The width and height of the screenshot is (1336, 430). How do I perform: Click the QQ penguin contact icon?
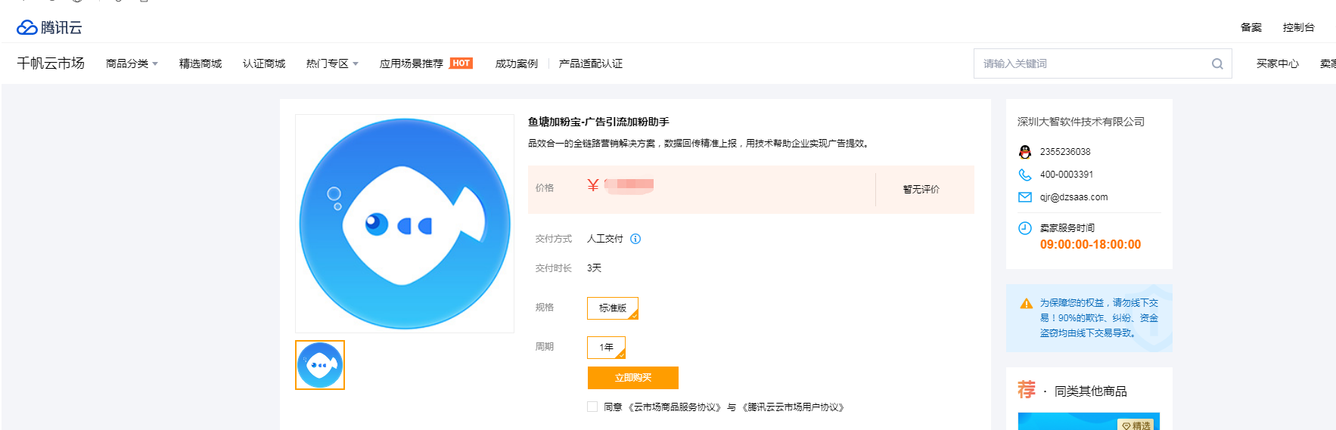[x=1025, y=152]
